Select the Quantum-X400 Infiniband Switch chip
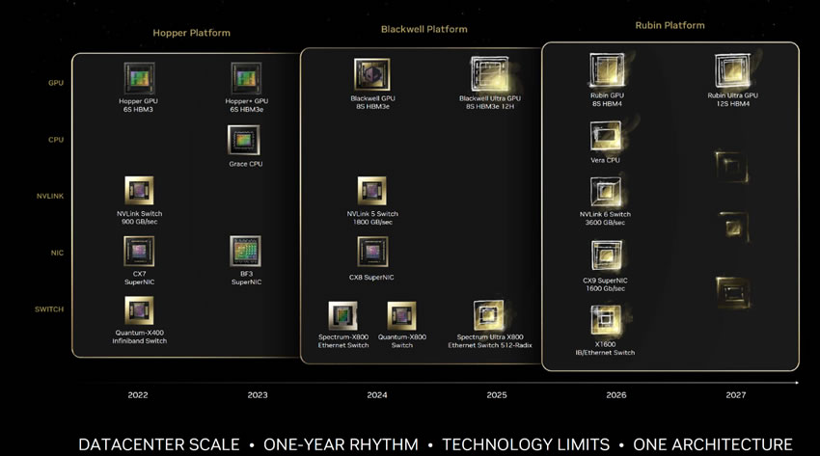 [x=139, y=310]
